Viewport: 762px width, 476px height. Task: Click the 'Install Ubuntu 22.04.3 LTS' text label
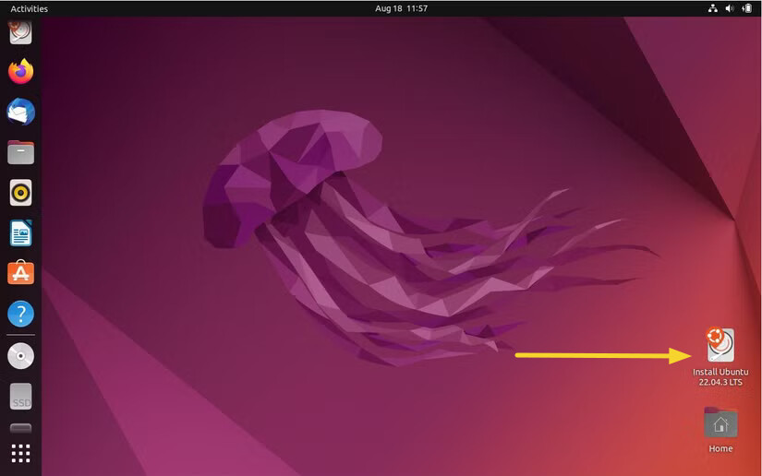[720, 376]
